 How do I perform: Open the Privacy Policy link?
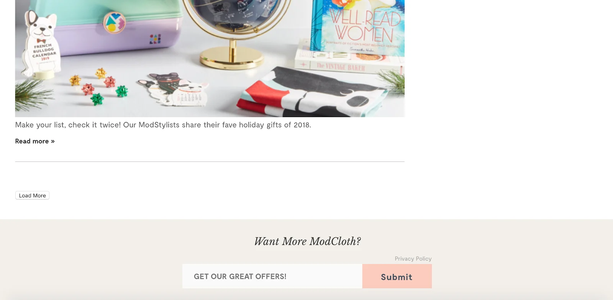(413, 259)
